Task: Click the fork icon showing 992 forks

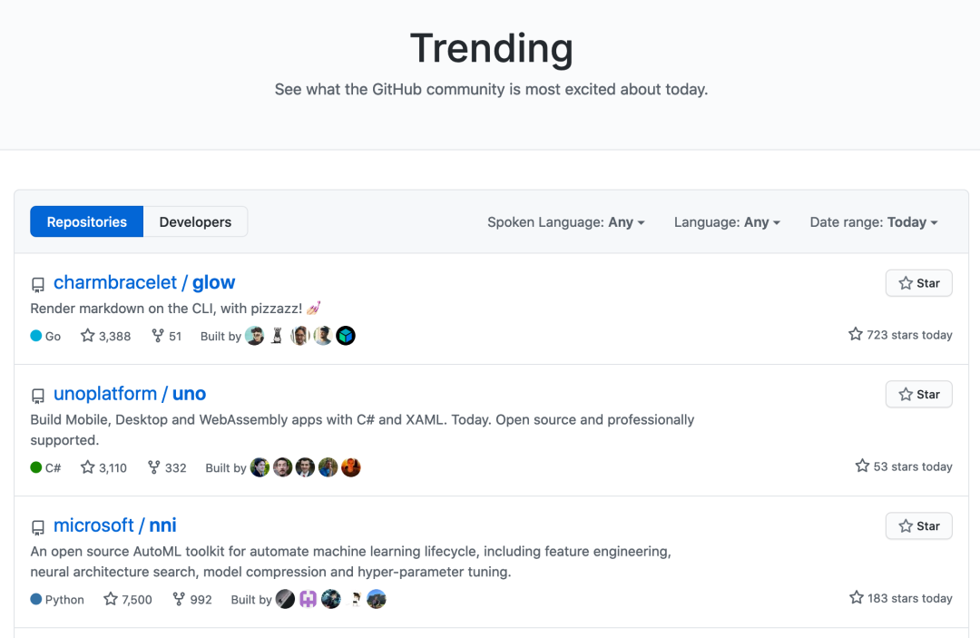Action: point(179,599)
